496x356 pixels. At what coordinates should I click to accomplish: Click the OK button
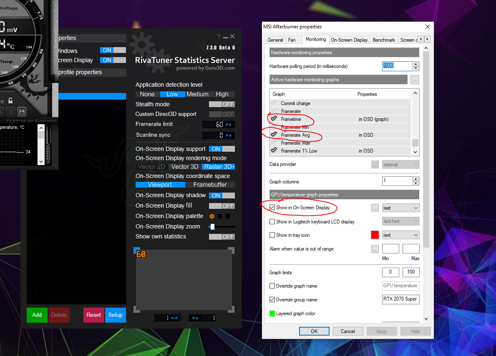[x=314, y=331]
